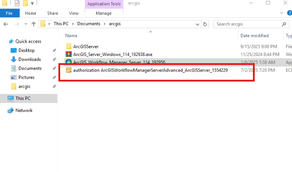
Task: Open the View ribbon tab
Action: point(74,13)
